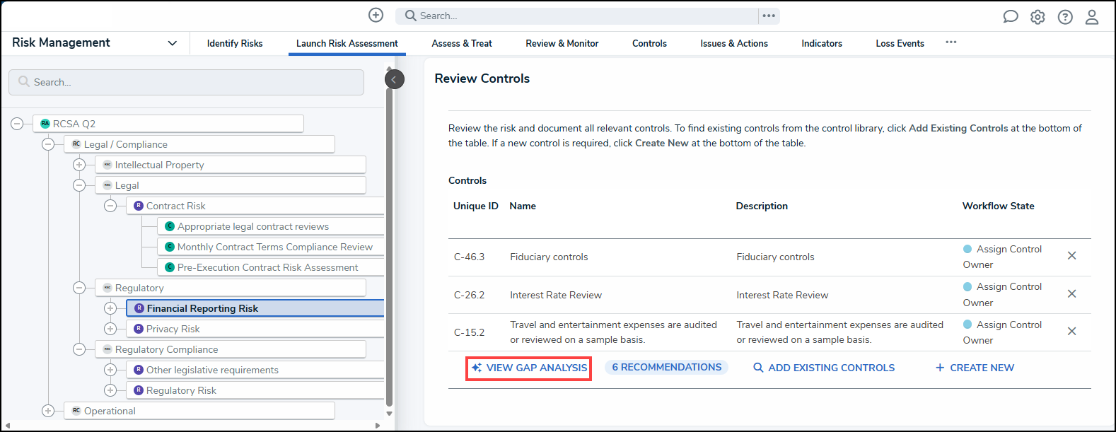Image resolution: width=1116 pixels, height=432 pixels.
Task: Open the Loss Events tab
Action: point(900,43)
